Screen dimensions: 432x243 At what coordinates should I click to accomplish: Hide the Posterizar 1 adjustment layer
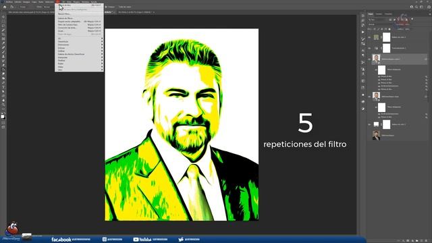(369, 48)
